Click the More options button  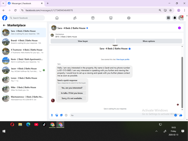click(x=149, y=41)
